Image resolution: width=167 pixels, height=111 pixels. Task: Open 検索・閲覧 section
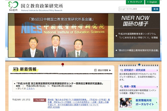(x=130, y=87)
